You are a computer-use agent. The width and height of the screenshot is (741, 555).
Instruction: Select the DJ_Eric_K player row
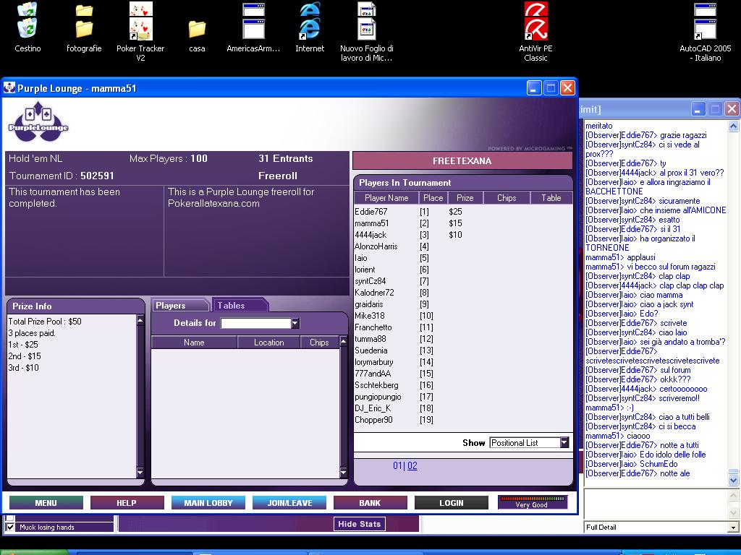coord(463,408)
